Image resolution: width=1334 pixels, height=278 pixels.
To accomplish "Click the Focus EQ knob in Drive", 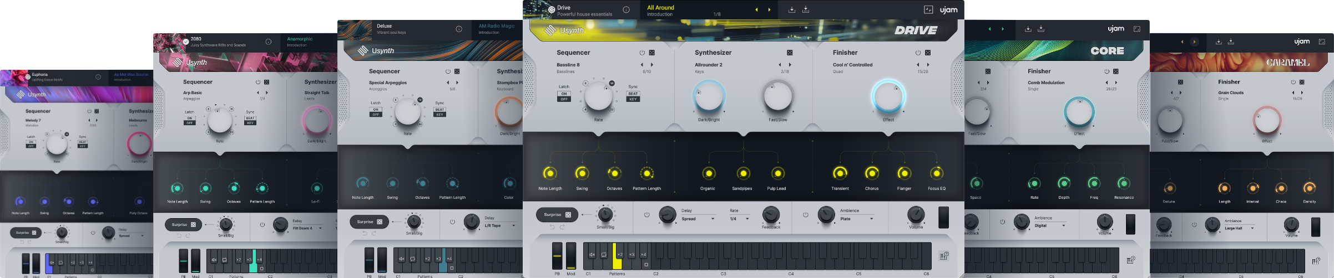I will point(937,173).
